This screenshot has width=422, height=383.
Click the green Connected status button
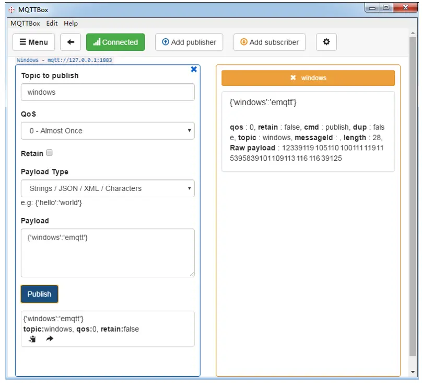115,42
